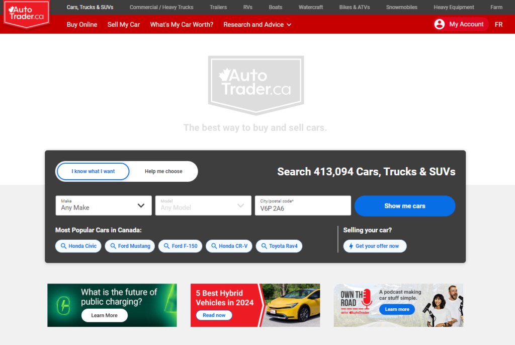This screenshot has height=345, width=515.
Task: Open the Any Model dropdown
Action: click(203, 205)
